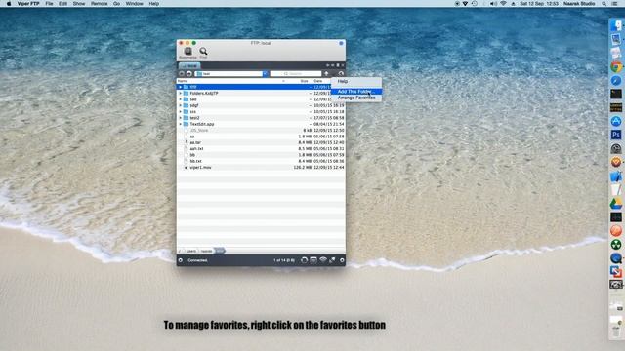Sort files by the Date column header
The width and height of the screenshot is (625, 351).
tap(317, 81)
